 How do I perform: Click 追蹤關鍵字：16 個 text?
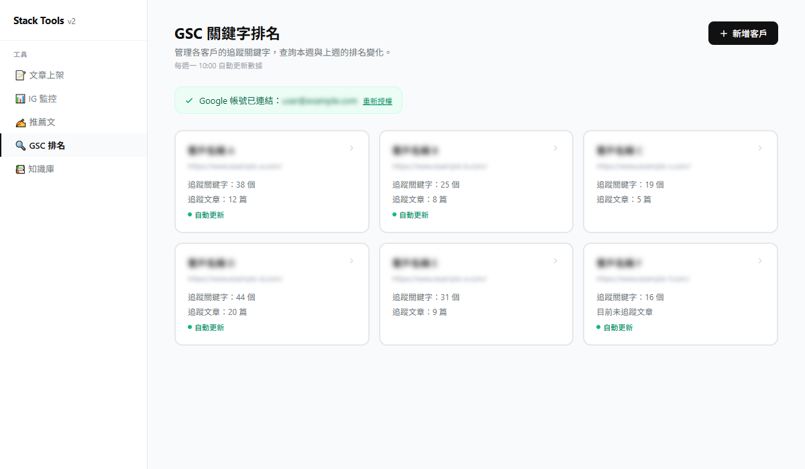(x=630, y=297)
